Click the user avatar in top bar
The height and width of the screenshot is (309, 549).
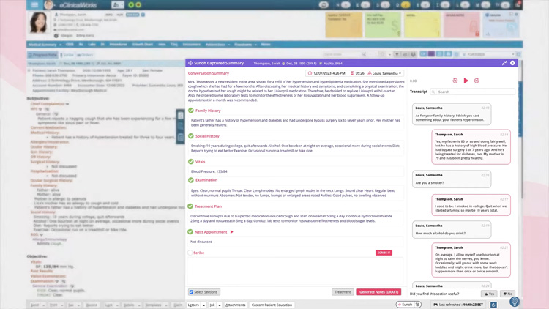point(48,4)
